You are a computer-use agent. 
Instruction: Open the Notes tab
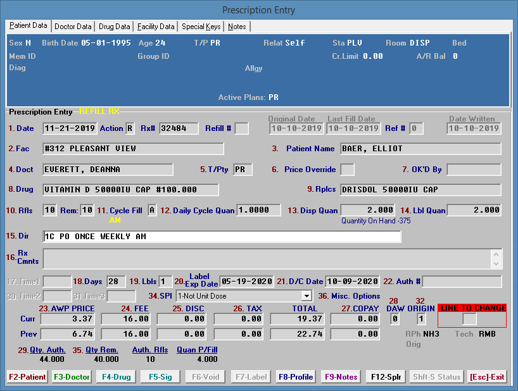(237, 27)
